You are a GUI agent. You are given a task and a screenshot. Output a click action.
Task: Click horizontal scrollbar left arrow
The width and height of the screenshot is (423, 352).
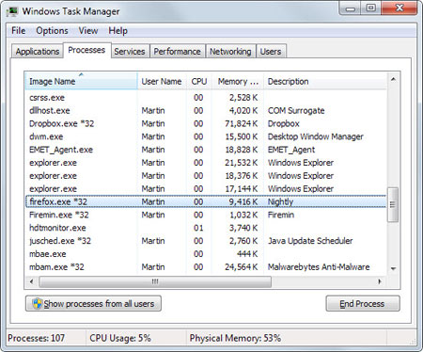point(31,281)
